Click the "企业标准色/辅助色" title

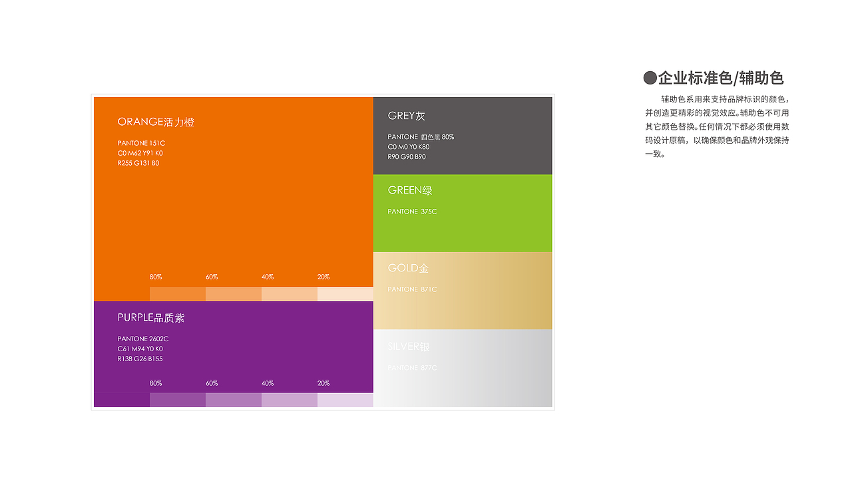[721, 78]
